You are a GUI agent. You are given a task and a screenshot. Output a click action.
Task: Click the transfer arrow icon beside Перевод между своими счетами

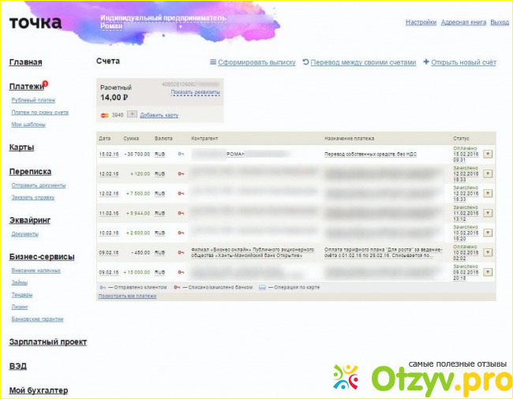point(305,62)
